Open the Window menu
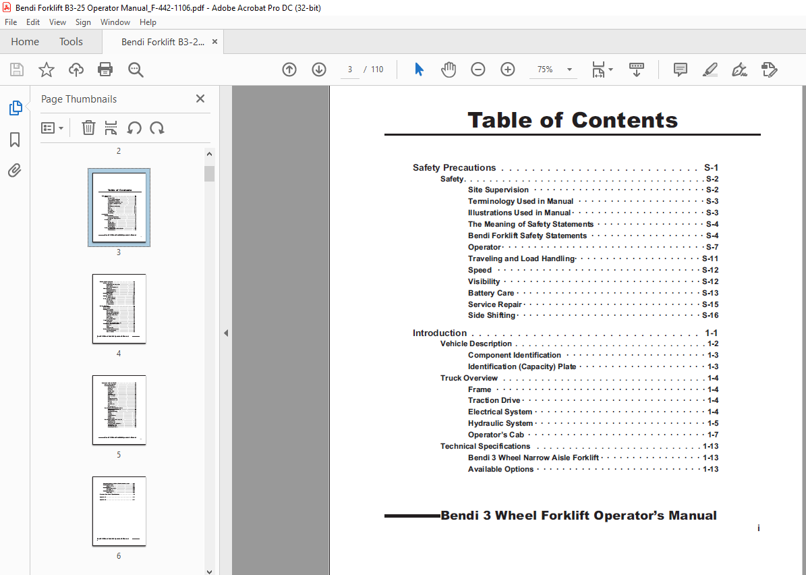 [115, 22]
